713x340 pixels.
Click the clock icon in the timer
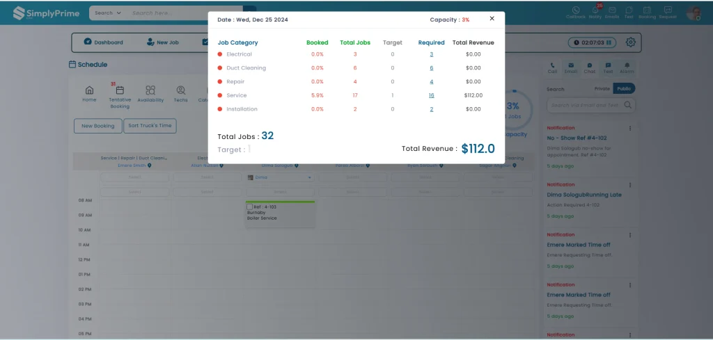[x=577, y=42]
